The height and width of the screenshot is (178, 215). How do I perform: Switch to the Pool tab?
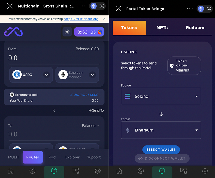click(x=52, y=157)
